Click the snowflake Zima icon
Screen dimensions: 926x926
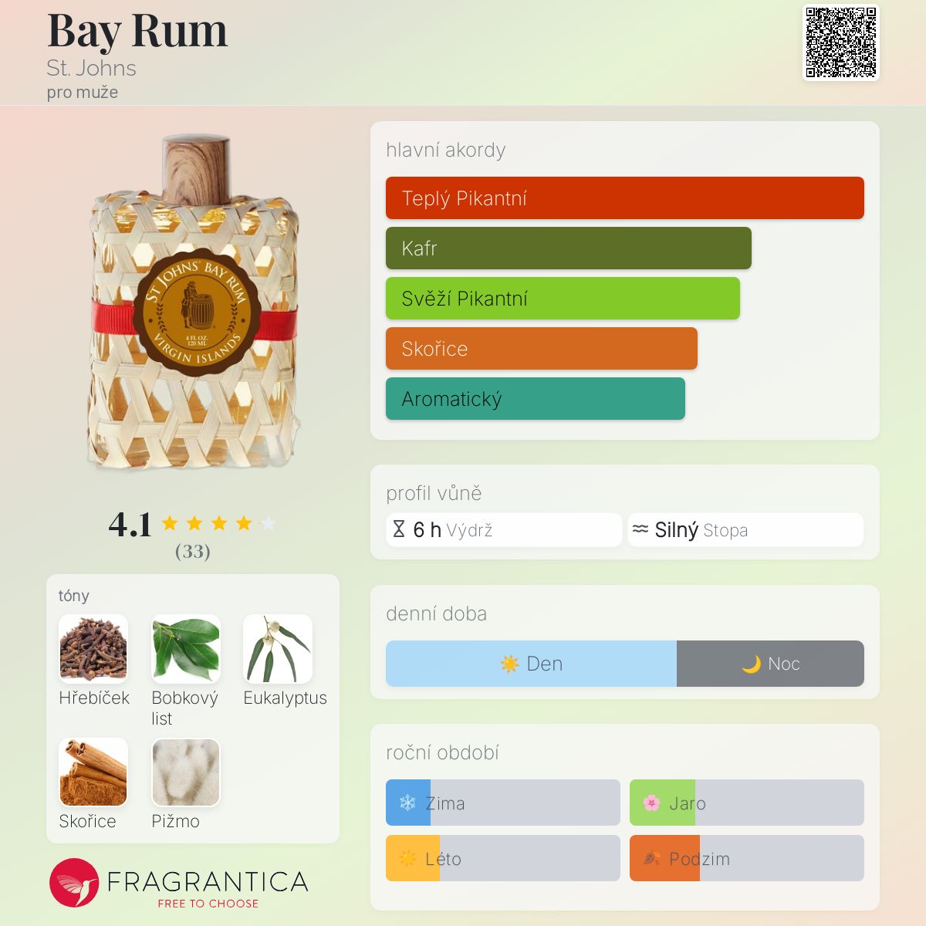click(x=407, y=803)
